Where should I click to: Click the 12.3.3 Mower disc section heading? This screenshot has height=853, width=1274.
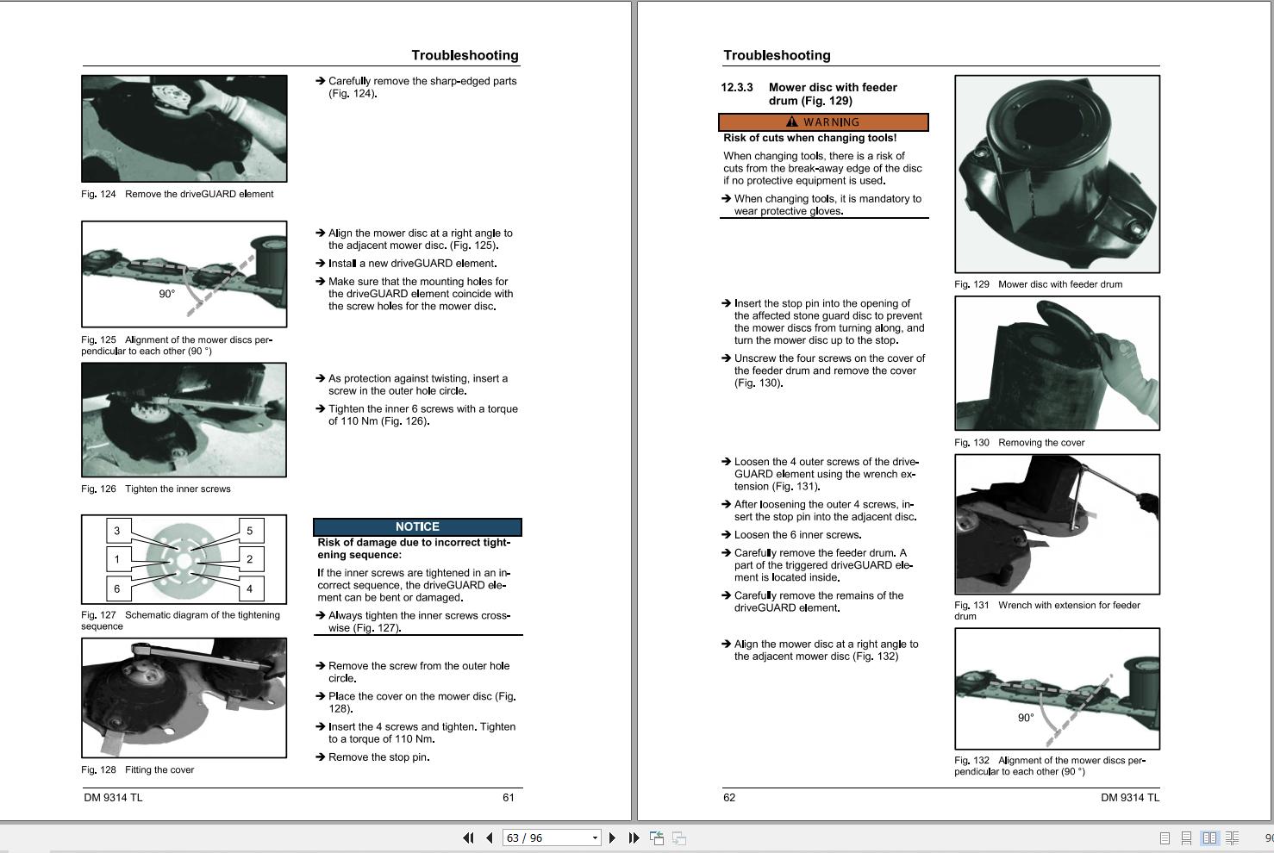pos(832,94)
